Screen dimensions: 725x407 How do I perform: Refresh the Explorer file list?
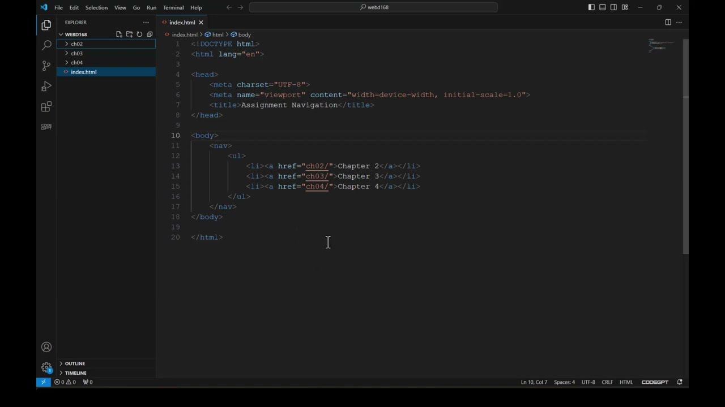point(139,34)
